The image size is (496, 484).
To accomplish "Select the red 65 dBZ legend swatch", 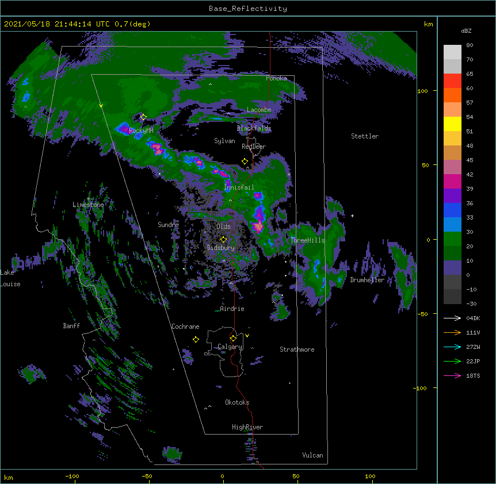I will [x=452, y=81].
